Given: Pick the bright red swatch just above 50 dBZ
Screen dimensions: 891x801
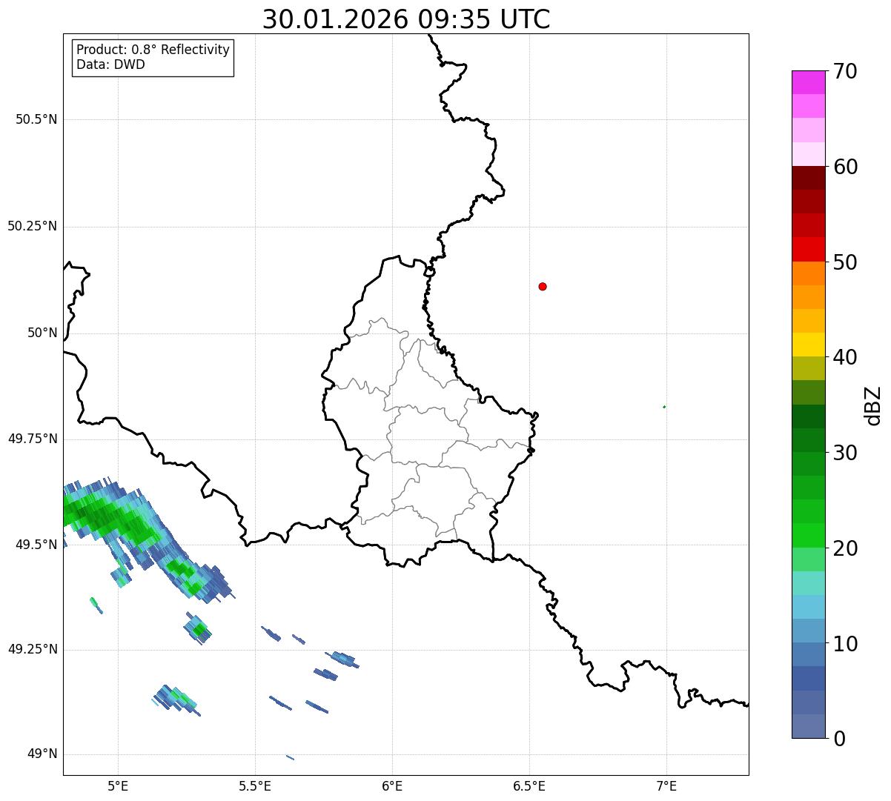Looking at the screenshot, I should coord(808,250).
